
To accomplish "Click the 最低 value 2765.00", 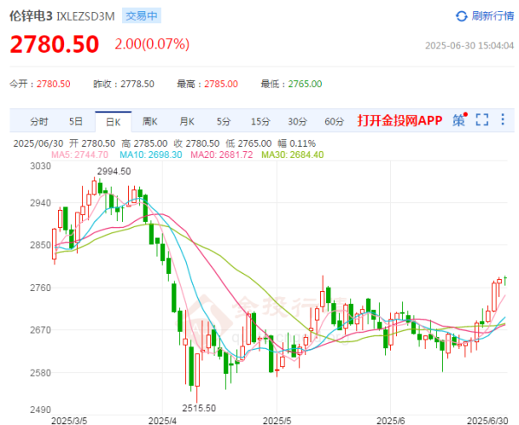I will pyautogui.click(x=304, y=84).
